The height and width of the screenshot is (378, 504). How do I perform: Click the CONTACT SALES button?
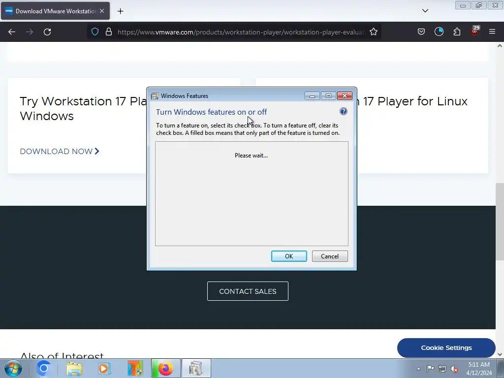[x=248, y=291]
